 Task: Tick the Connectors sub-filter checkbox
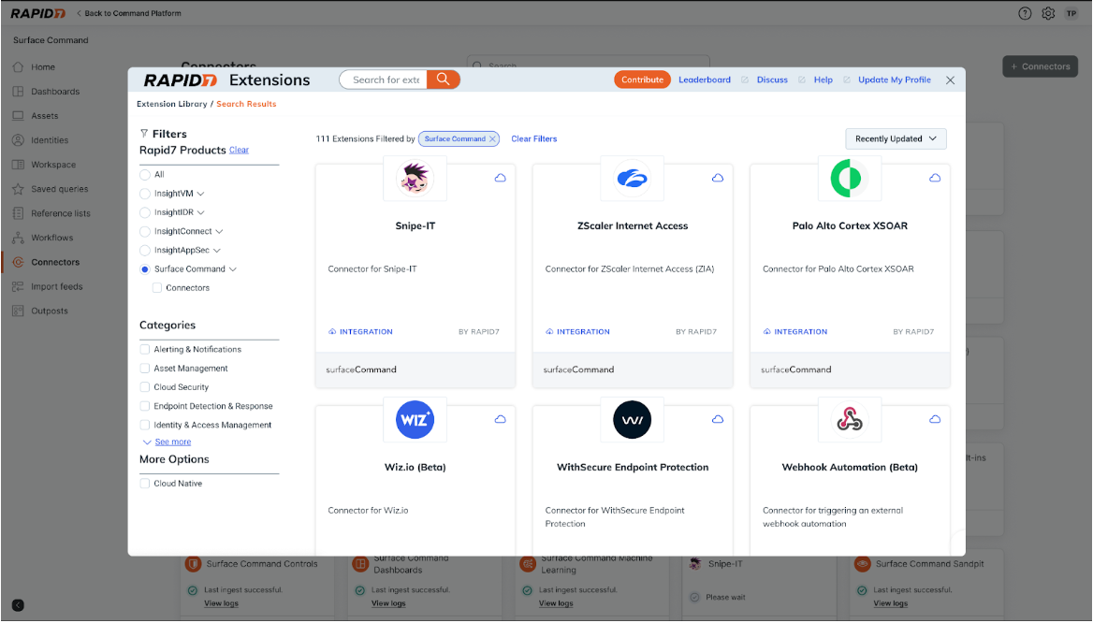[157, 288]
